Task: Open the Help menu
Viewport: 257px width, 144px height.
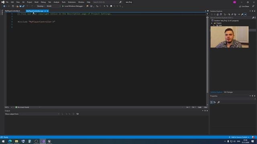Action: (88, 2)
